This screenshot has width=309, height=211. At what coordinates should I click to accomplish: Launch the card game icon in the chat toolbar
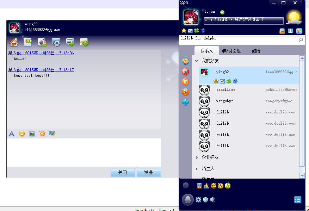[42, 42]
